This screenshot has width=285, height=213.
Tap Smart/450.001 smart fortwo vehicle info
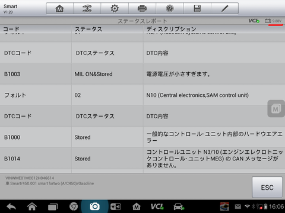pos(50,183)
